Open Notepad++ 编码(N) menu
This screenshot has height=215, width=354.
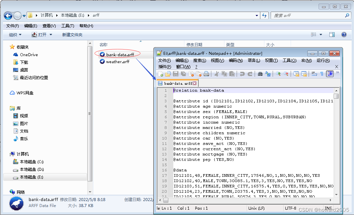point(236,60)
